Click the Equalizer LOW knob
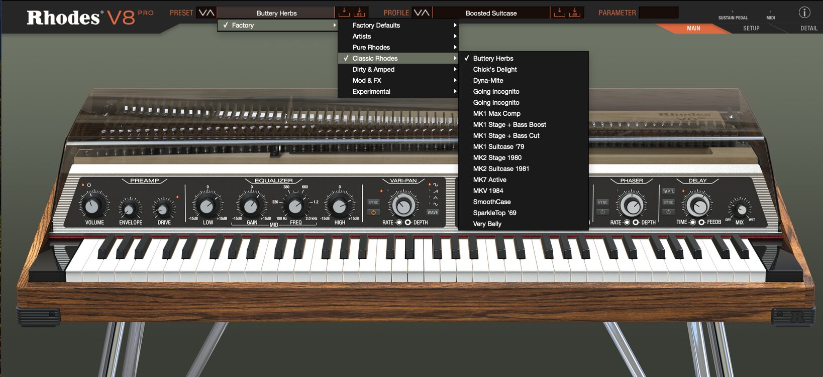This screenshot has width=823, height=377. pos(207,206)
